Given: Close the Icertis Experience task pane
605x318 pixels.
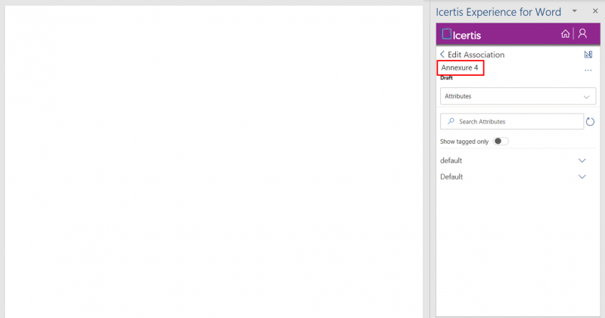Looking at the screenshot, I should pyautogui.click(x=594, y=11).
